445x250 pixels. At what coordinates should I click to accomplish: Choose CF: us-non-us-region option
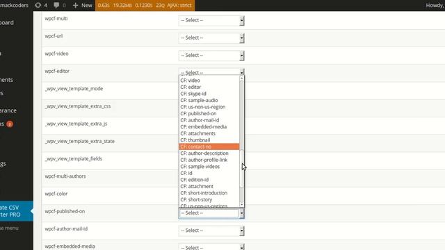[209, 107]
